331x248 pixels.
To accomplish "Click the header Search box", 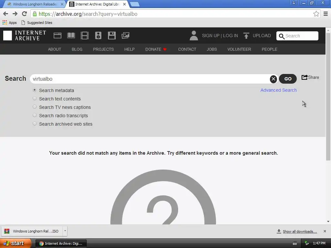I will (x=297, y=36).
